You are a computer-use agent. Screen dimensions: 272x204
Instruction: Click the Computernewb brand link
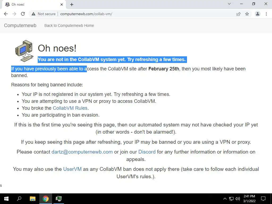click(20, 25)
